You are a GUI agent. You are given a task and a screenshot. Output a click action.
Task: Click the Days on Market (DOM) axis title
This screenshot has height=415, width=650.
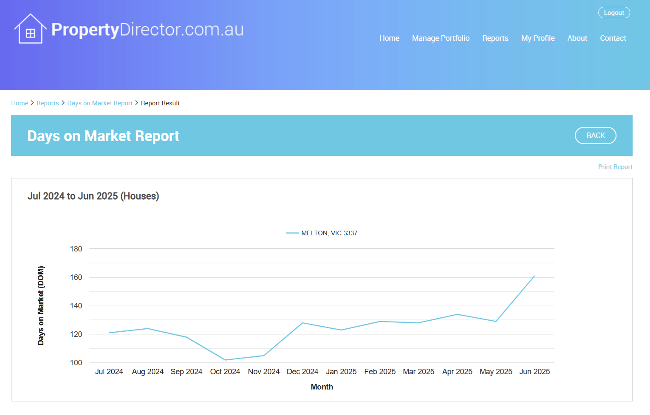click(x=41, y=305)
